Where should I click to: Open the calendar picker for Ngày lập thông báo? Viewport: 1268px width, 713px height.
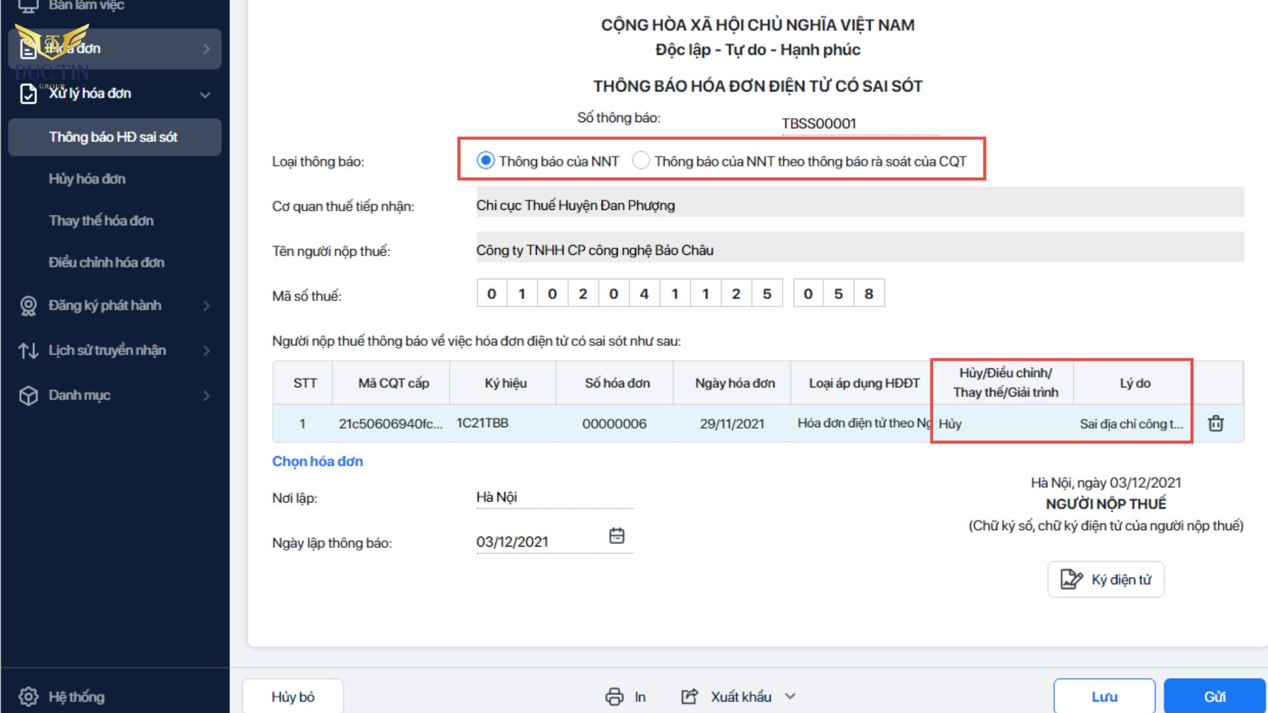tap(617, 535)
